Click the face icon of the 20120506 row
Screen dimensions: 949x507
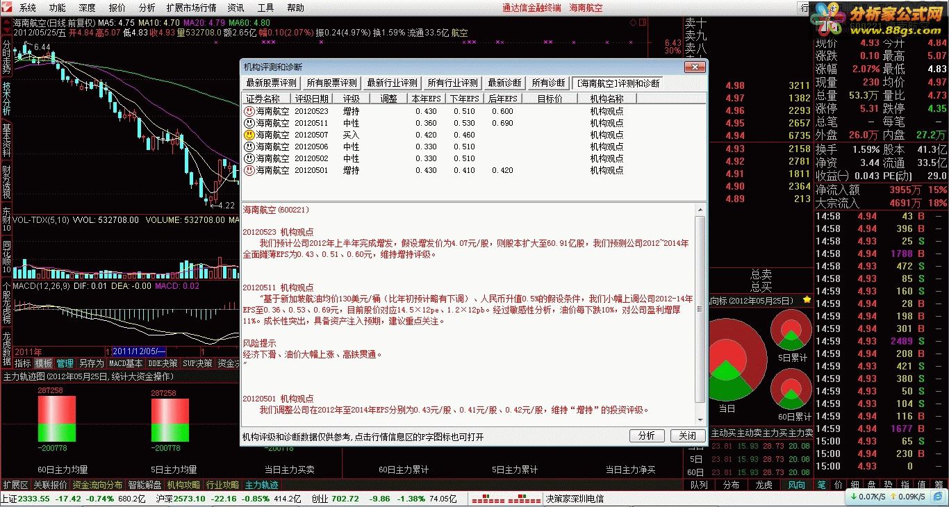tap(249, 147)
